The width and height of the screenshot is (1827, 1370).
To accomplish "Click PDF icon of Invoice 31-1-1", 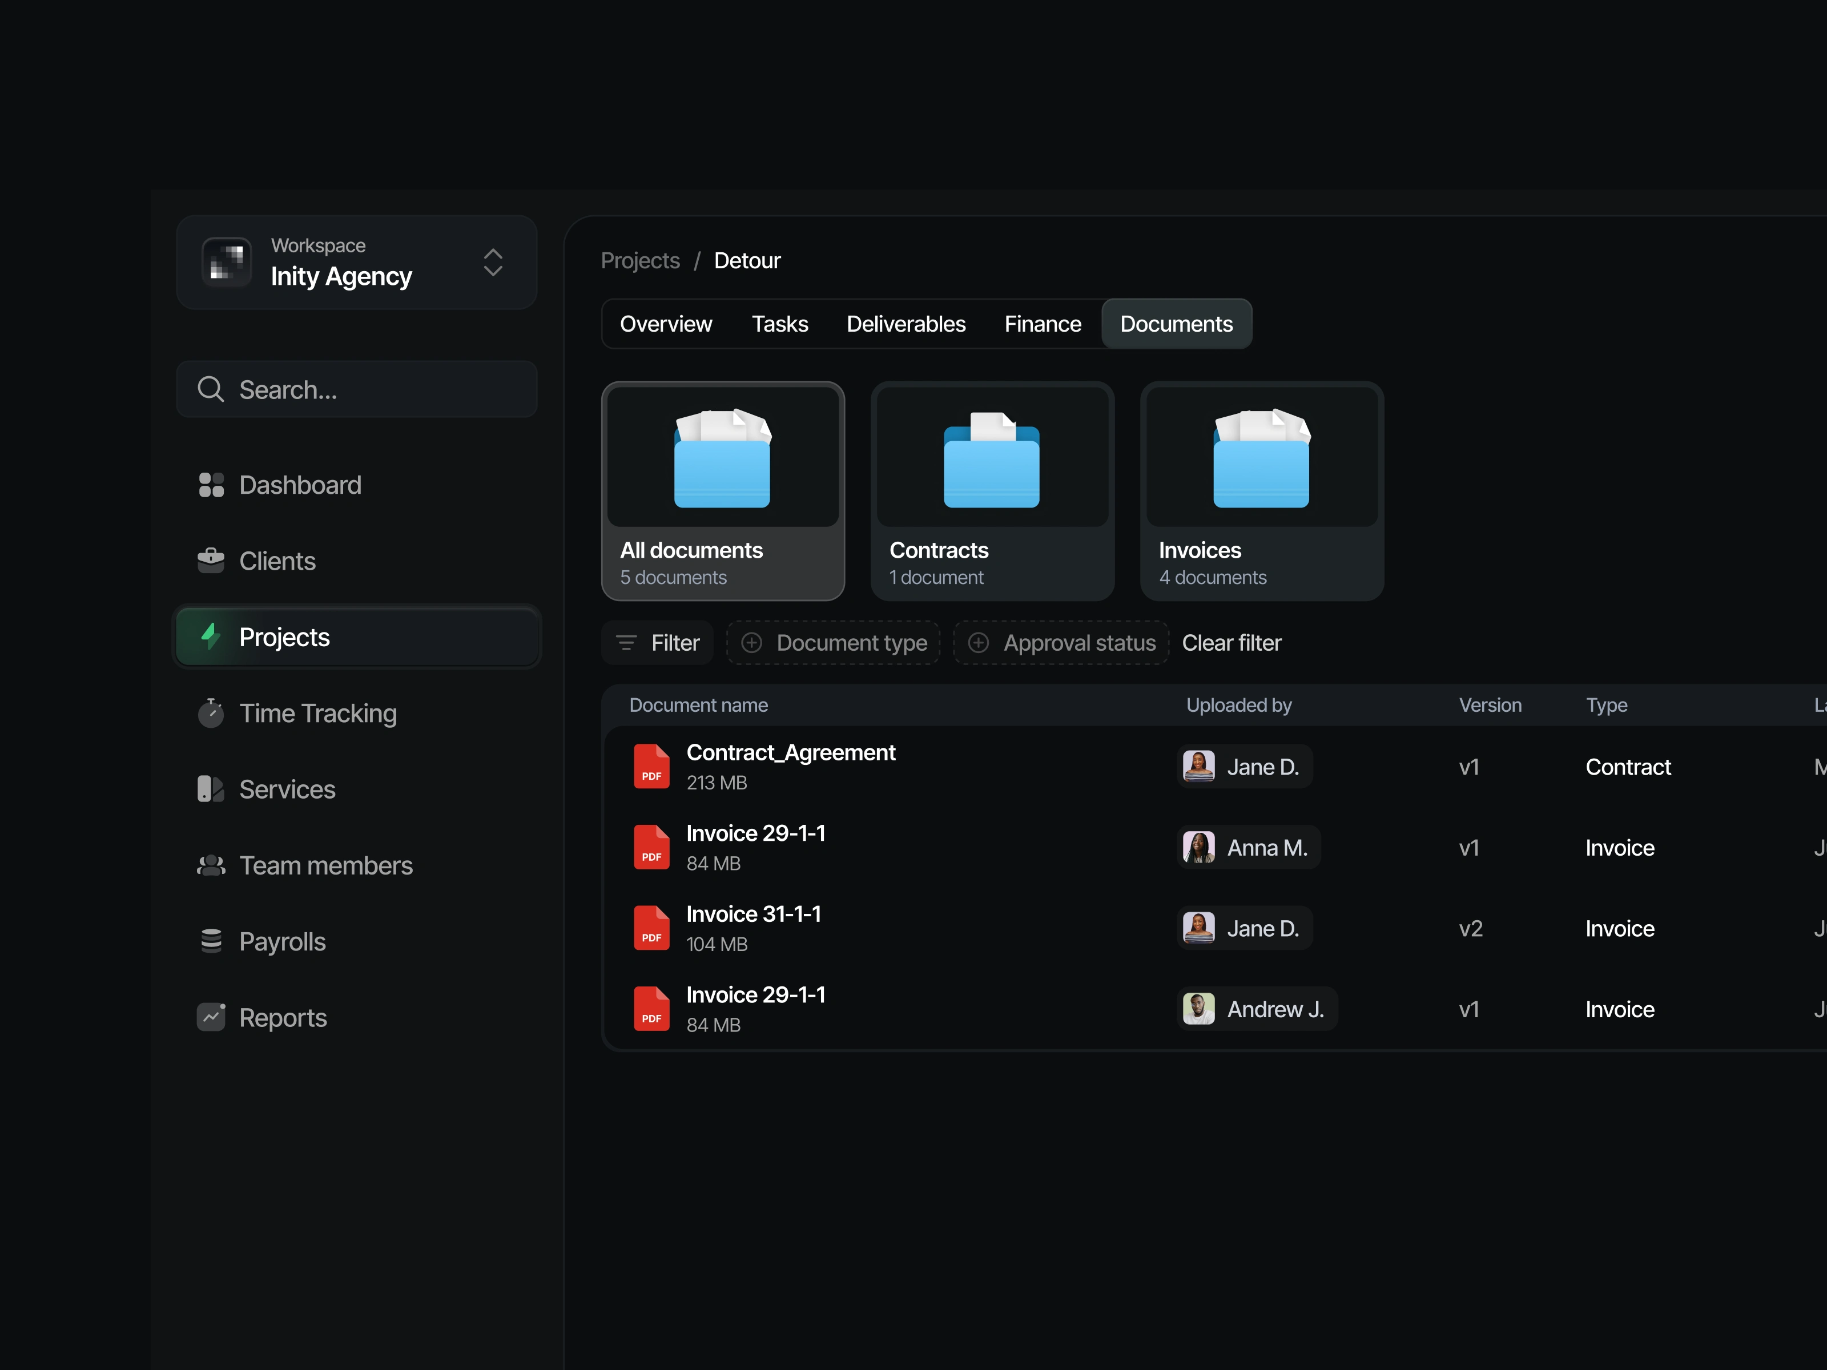I will [x=651, y=928].
